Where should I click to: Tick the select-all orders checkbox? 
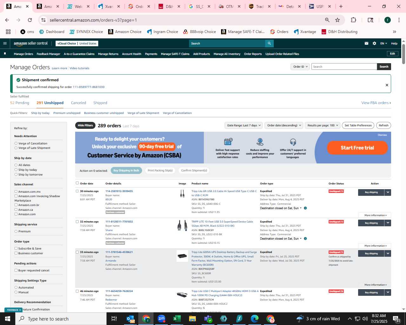pos(77,183)
